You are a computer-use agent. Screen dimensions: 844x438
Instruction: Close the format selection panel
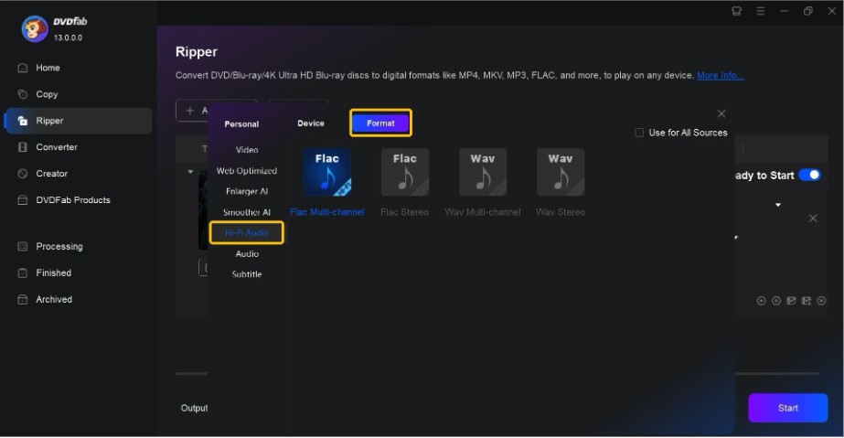(721, 113)
